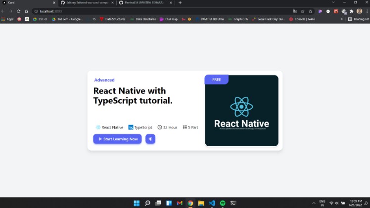Click the TypeScript TS tag icon
The height and width of the screenshot is (208, 370).
[x=131, y=127]
